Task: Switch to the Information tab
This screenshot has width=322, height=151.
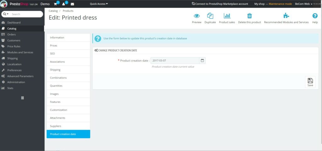Action: [x=68, y=38]
